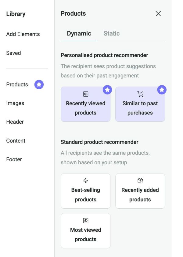Click the star badge next to Products
Image resolution: width=183 pixels, height=257 pixels.
coord(39,84)
